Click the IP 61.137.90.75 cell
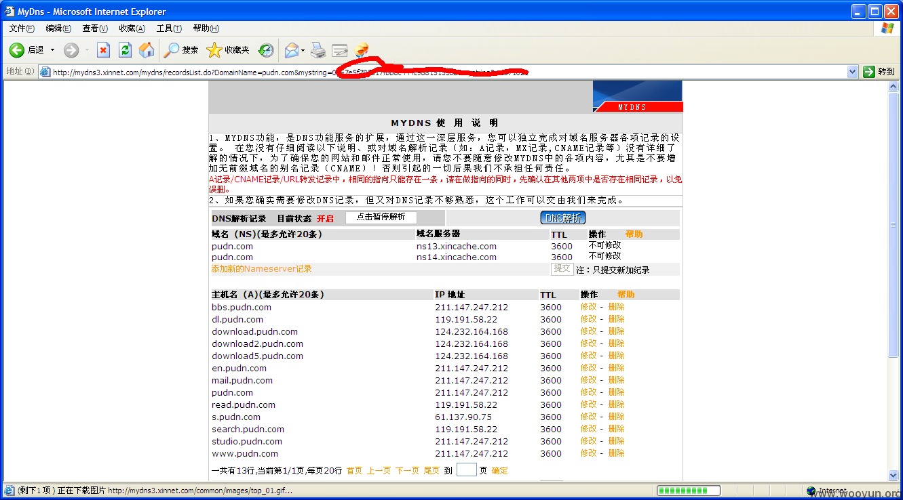 (463, 417)
